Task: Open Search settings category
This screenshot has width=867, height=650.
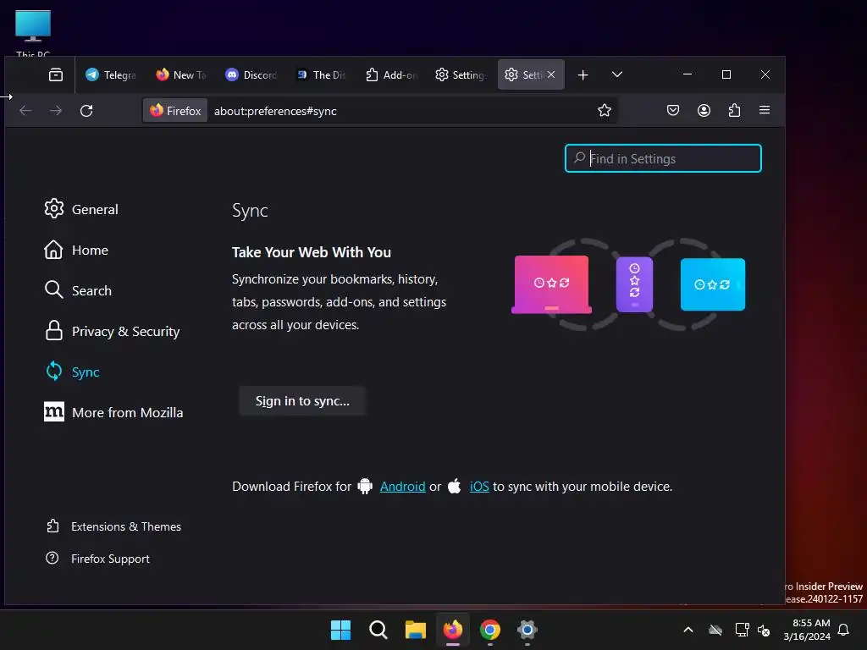Action: (78, 290)
